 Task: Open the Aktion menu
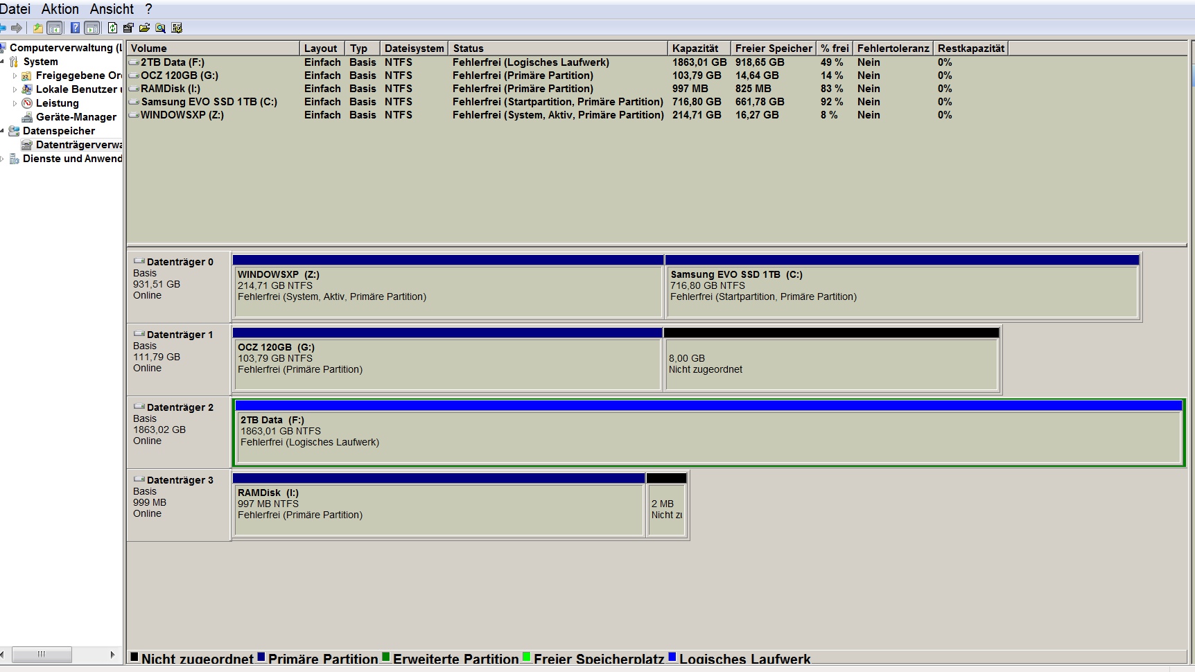pos(60,9)
